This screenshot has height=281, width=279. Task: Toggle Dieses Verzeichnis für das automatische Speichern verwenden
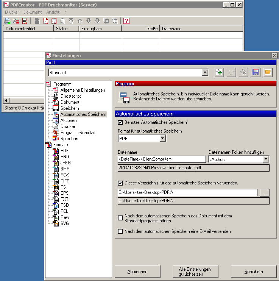tap(120, 183)
